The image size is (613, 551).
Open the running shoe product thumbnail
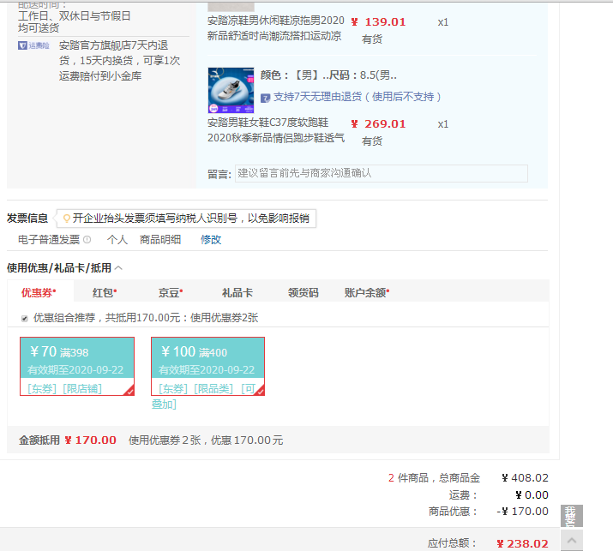click(x=231, y=90)
